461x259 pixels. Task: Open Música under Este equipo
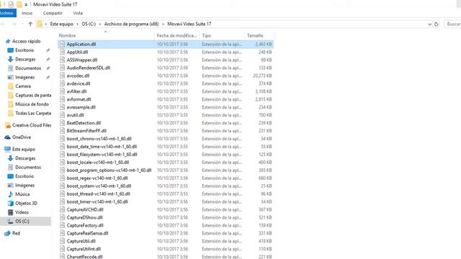[x=22, y=194]
